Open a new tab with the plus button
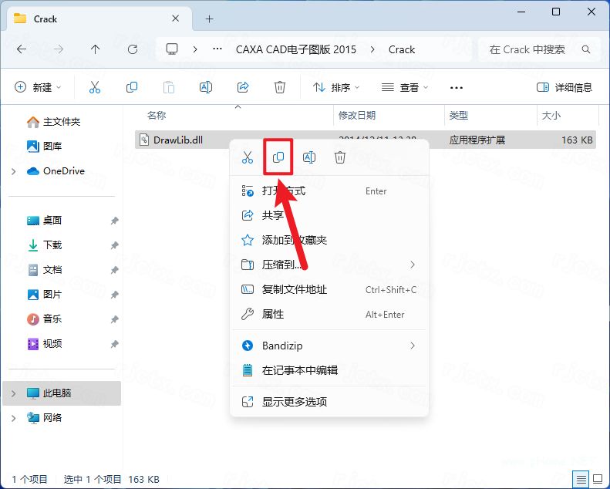This screenshot has height=489, width=610. point(209,19)
